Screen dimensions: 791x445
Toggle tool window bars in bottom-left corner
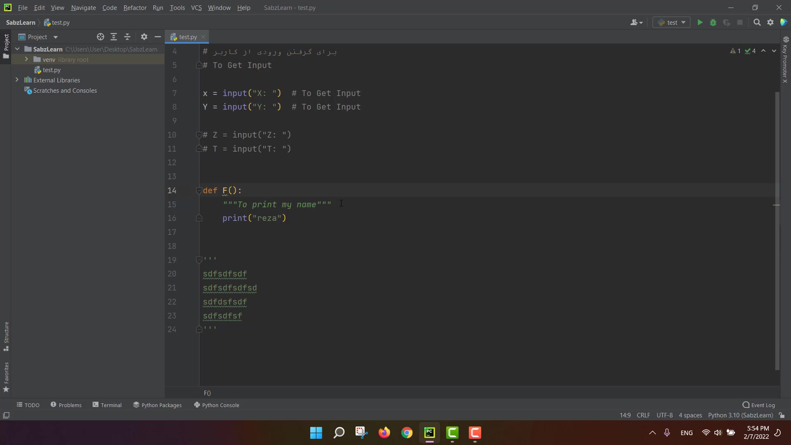tap(6, 415)
